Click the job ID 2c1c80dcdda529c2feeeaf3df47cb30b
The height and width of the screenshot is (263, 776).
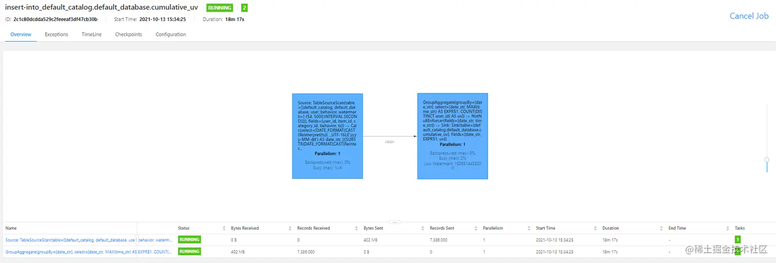tap(55, 19)
